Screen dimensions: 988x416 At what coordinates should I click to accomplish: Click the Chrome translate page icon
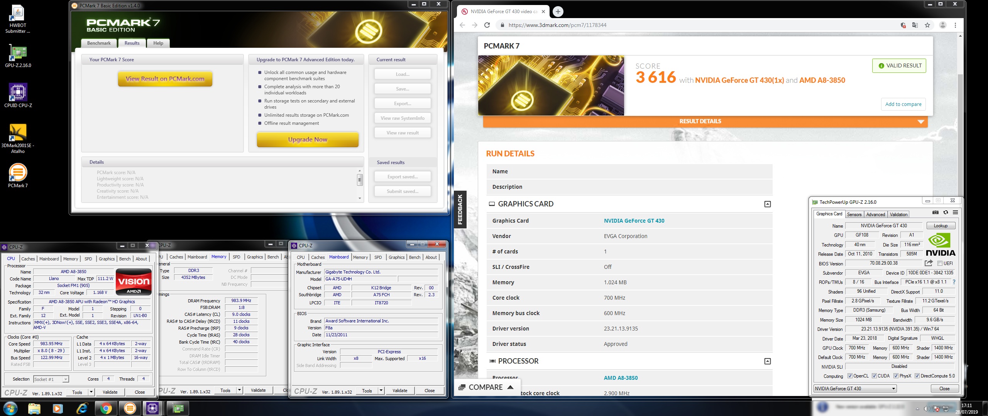[915, 25]
